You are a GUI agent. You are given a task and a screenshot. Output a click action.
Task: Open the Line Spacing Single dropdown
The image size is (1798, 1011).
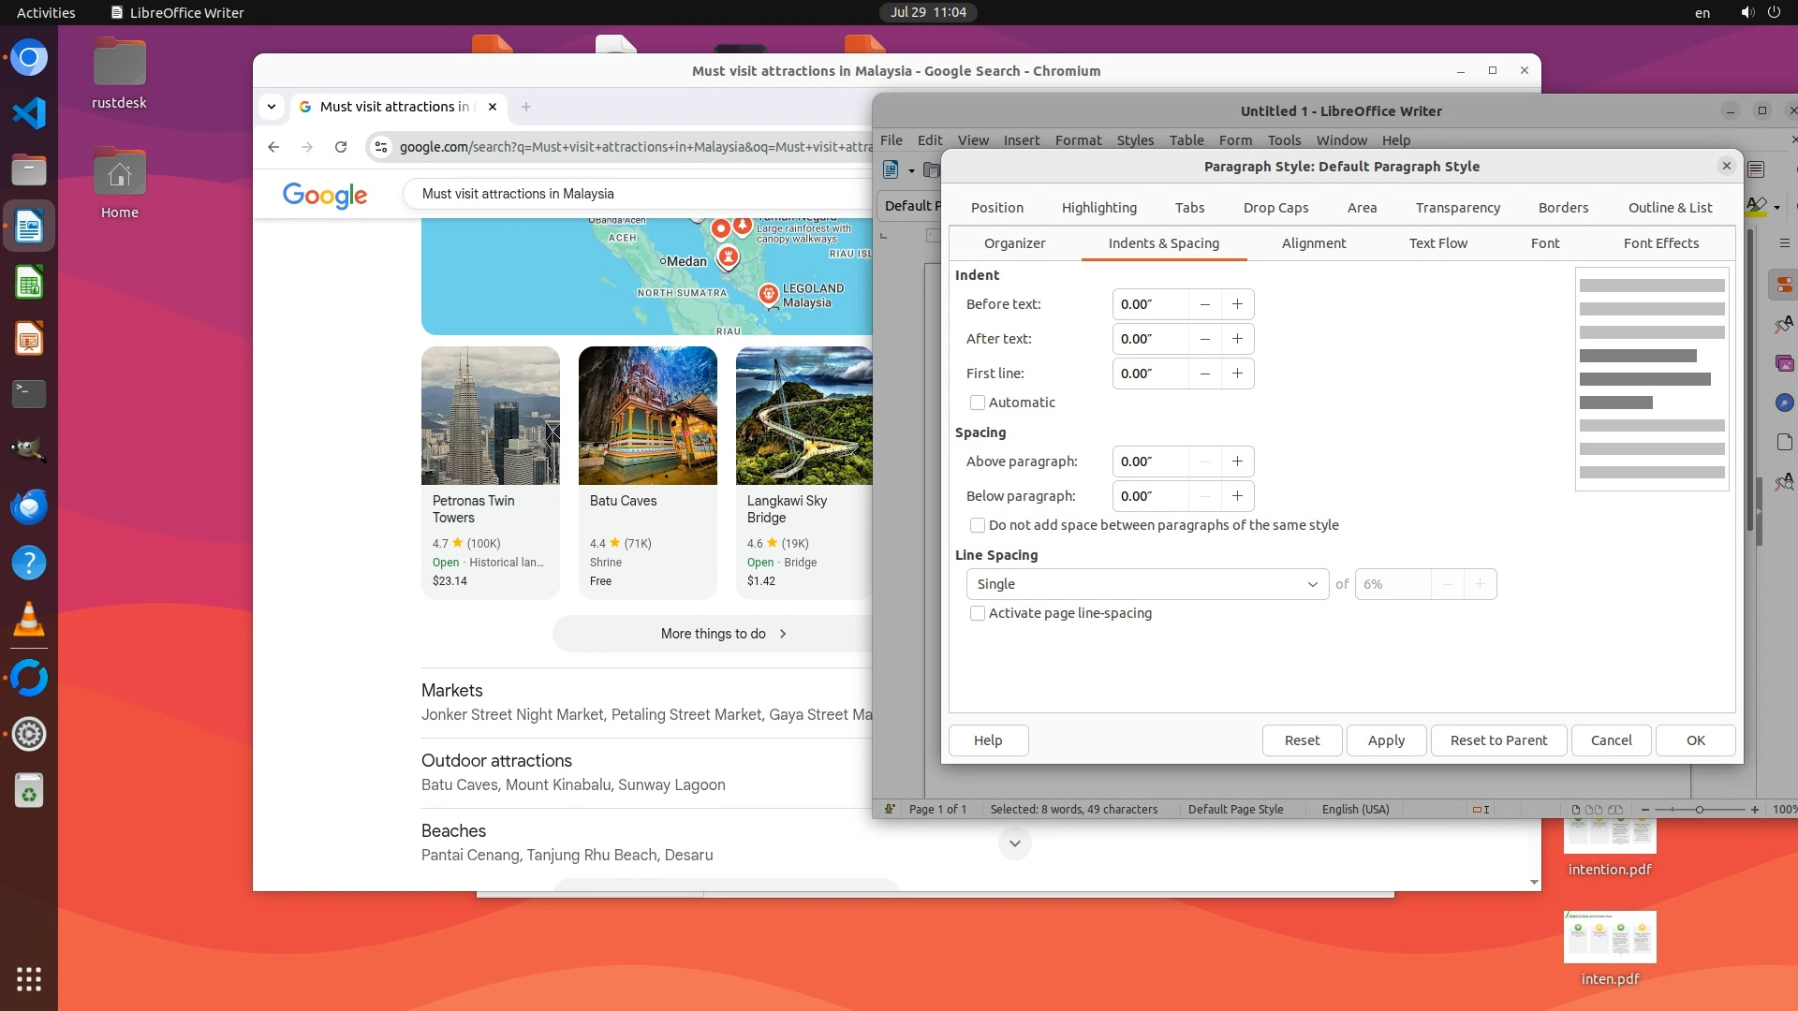1146,584
